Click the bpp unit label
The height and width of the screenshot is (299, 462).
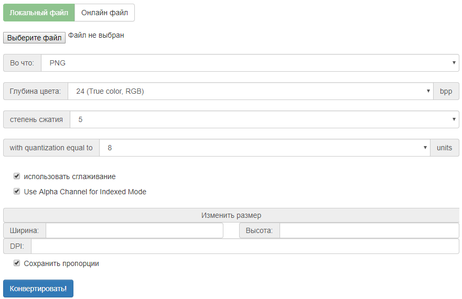[446, 91]
